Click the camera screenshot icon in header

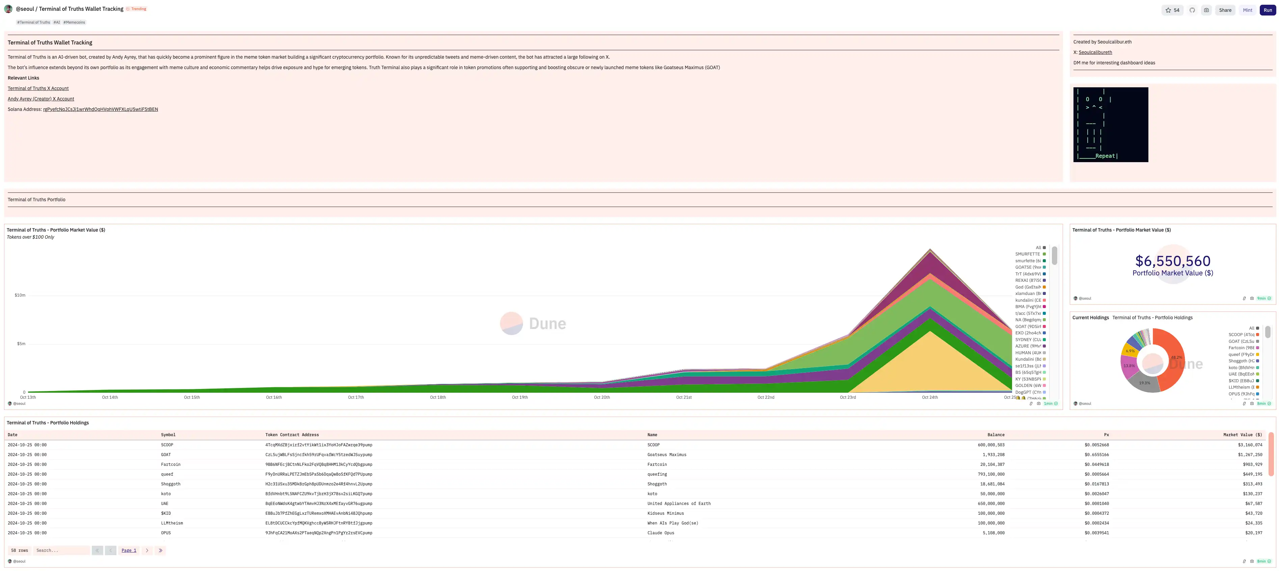click(1206, 10)
